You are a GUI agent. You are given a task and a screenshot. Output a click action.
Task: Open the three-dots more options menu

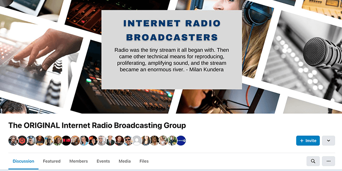328,161
